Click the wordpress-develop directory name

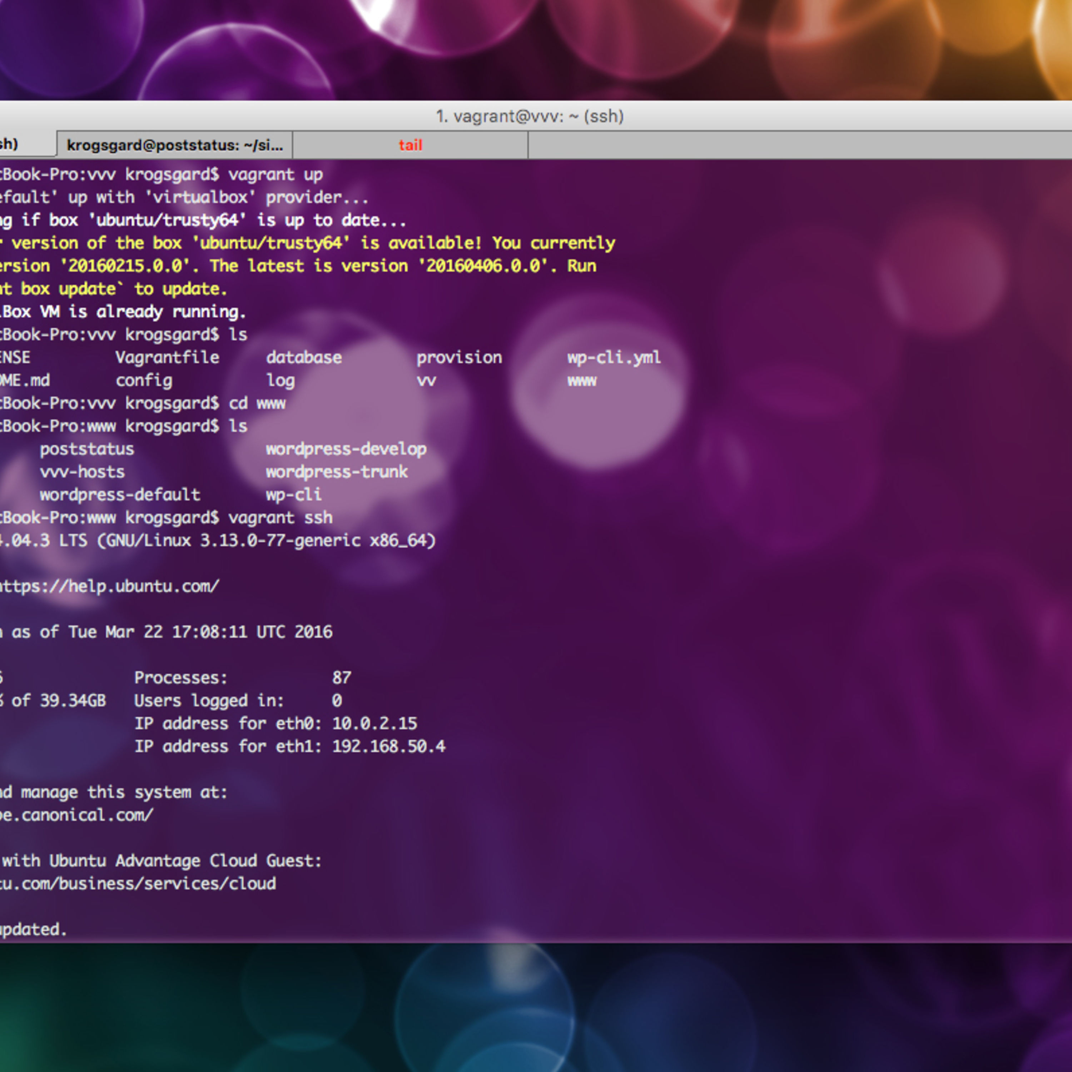tap(346, 449)
